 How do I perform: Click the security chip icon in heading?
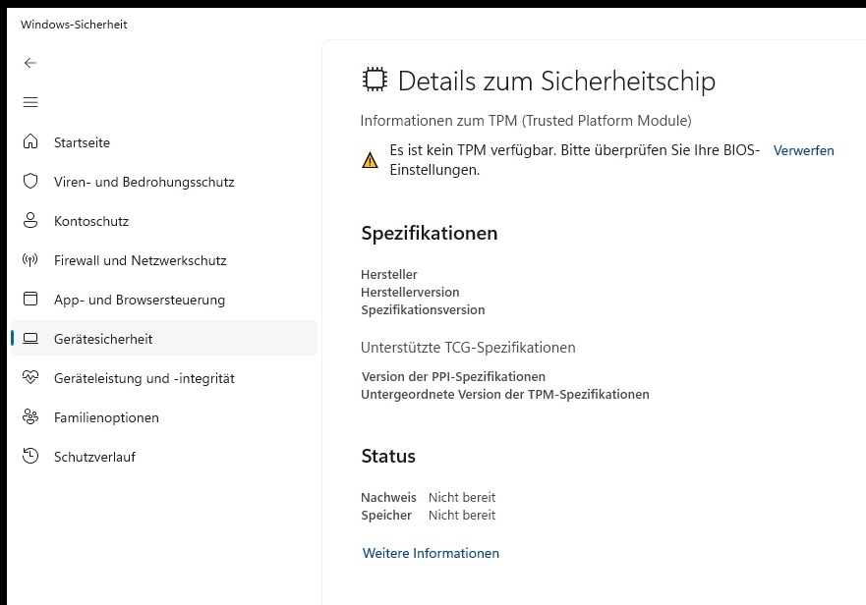tap(374, 80)
